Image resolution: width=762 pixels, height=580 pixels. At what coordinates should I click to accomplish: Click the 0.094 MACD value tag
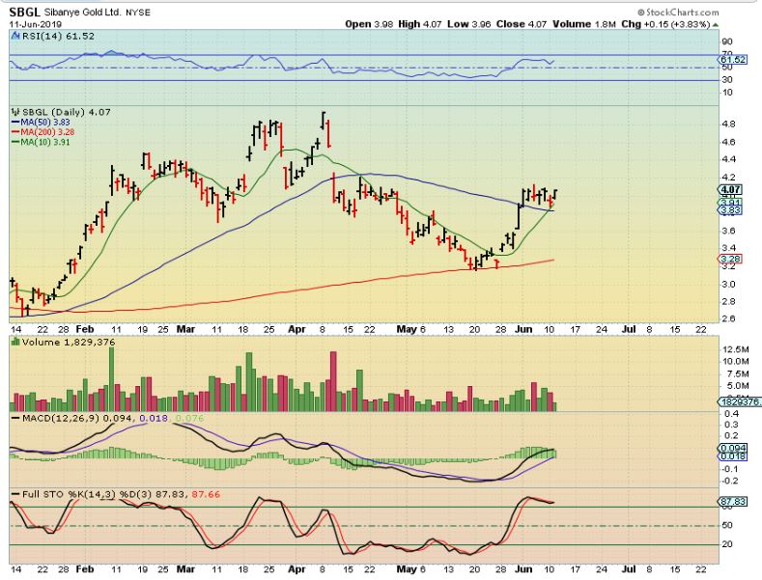pyautogui.click(x=732, y=449)
